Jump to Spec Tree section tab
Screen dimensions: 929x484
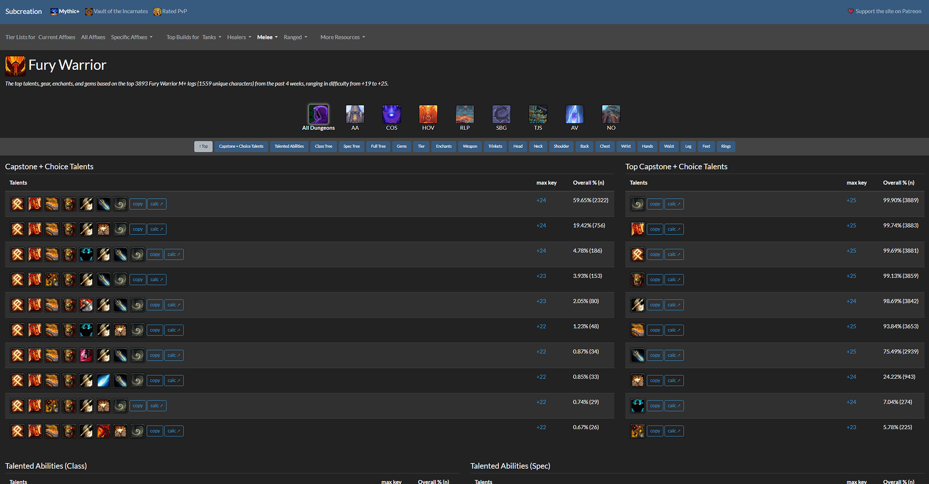point(352,147)
